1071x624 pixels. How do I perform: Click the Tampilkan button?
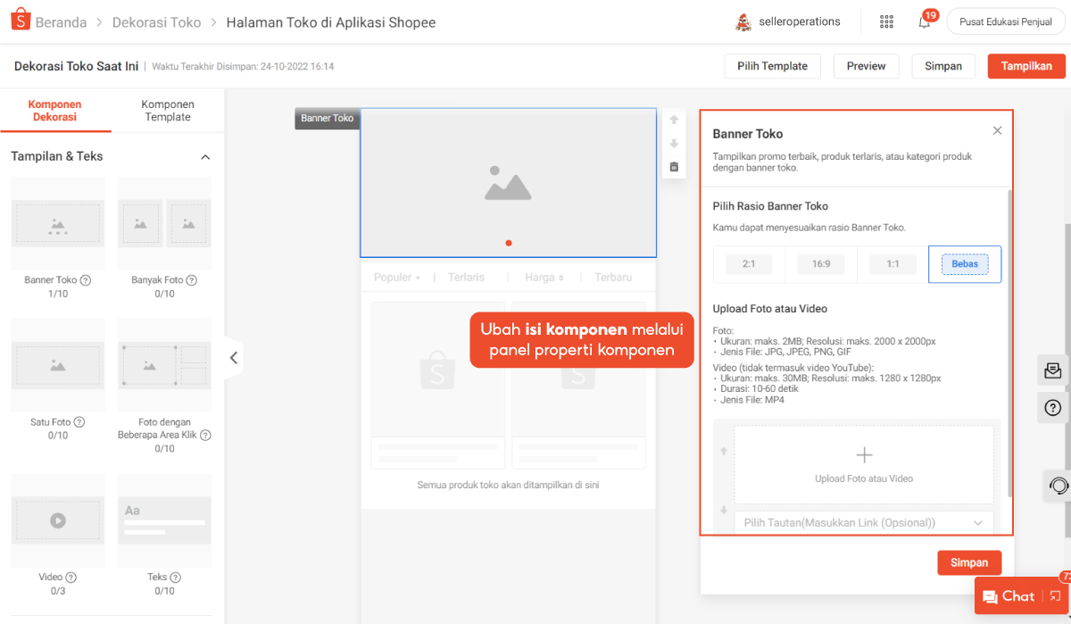pos(1026,66)
